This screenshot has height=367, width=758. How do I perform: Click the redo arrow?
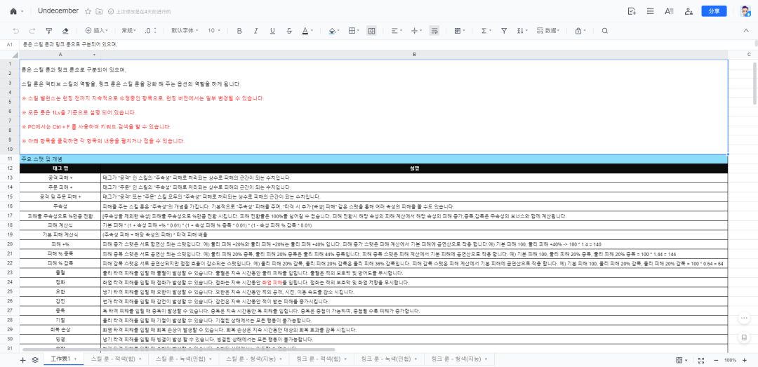[x=32, y=30]
